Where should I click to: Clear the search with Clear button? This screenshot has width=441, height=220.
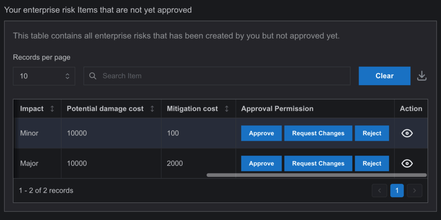[385, 76]
